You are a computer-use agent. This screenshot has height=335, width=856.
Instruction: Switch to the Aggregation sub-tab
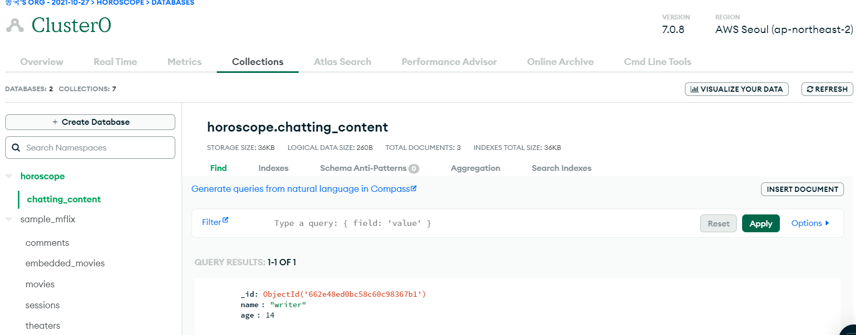(475, 168)
